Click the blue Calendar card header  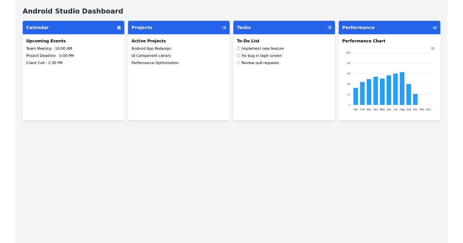[73, 27]
